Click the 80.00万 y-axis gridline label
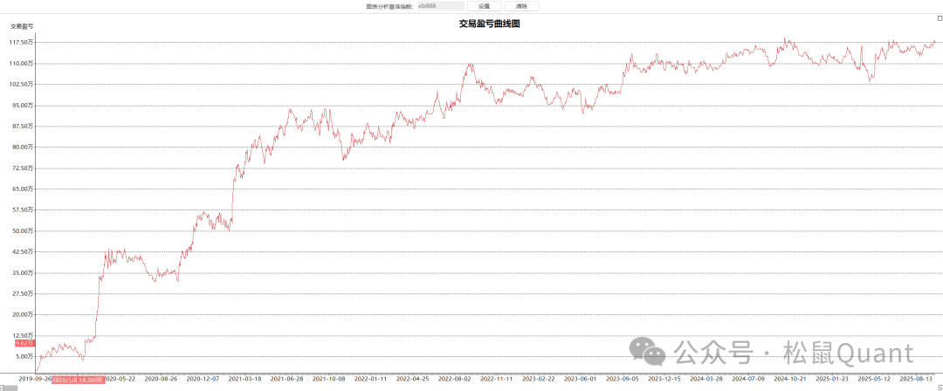The image size is (943, 391). coord(22,147)
